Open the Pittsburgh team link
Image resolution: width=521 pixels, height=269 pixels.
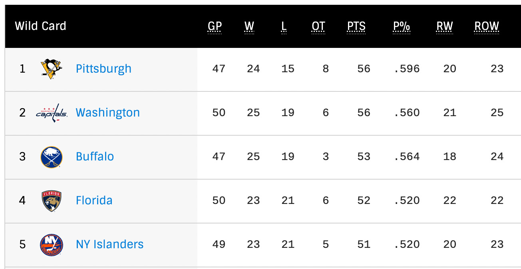pos(103,69)
